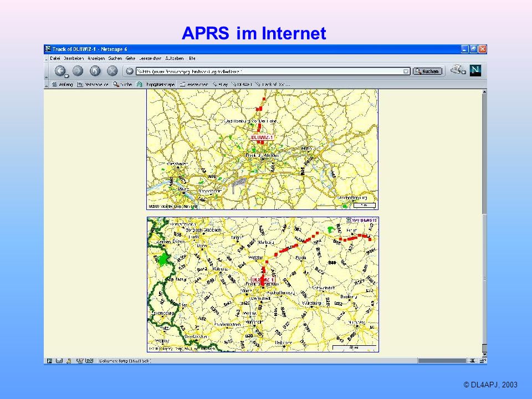Click the Forward navigation button
This screenshot has width=532, height=399.
[78, 70]
